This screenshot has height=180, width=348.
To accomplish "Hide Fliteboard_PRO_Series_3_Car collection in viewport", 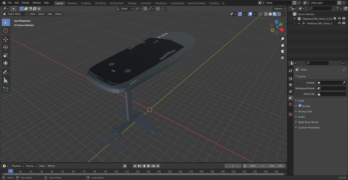I will click(339, 19).
